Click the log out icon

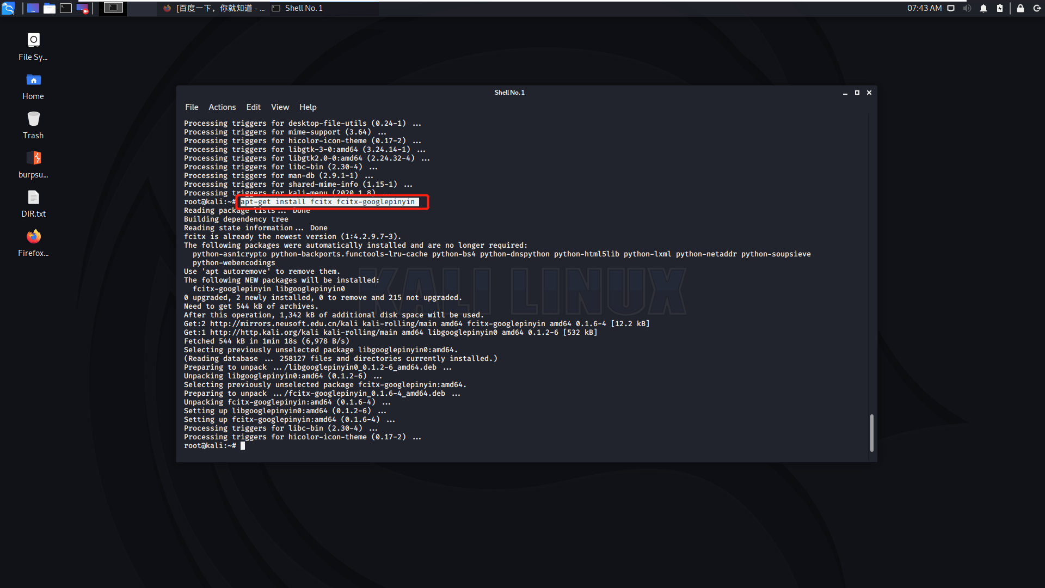click(x=1037, y=8)
